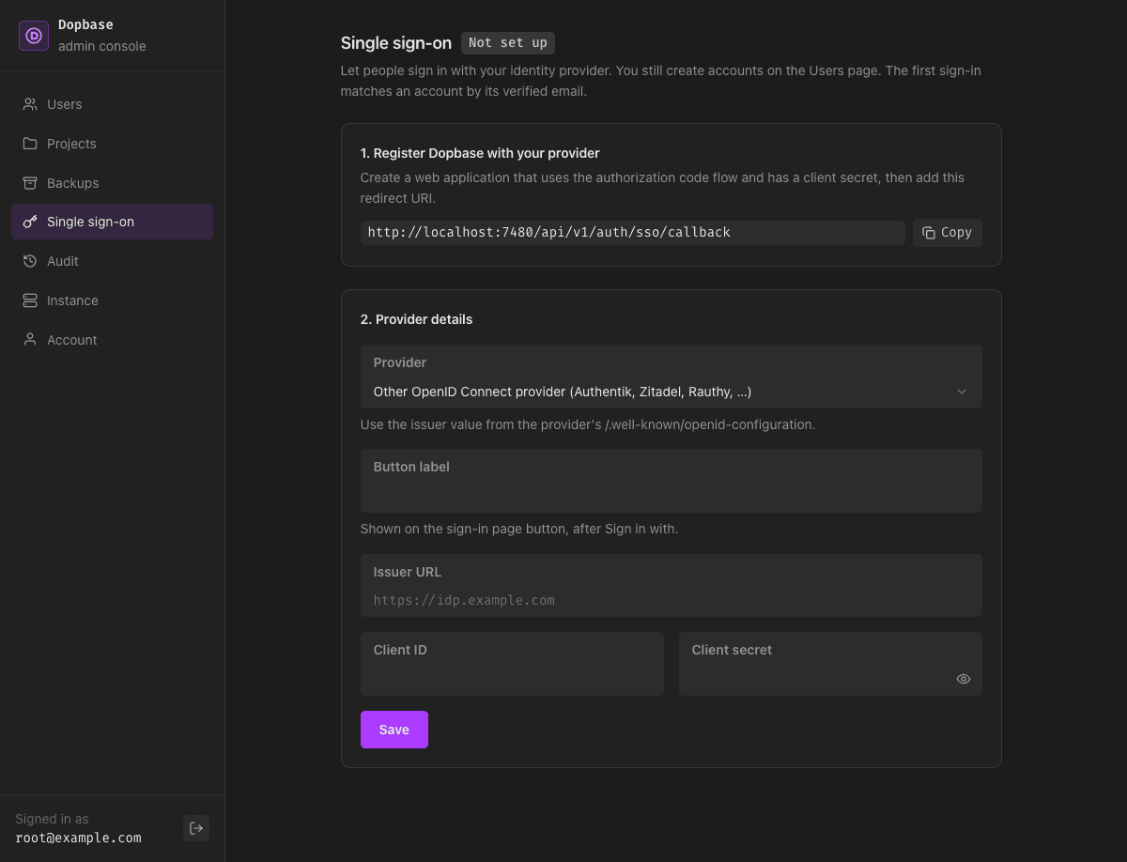Click into the Issuer URL field

coord(672,586)
